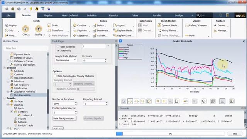Enable Data Sampling for Steady Statistics
This screenshot has width=247, height=139.
click(55, 76)
